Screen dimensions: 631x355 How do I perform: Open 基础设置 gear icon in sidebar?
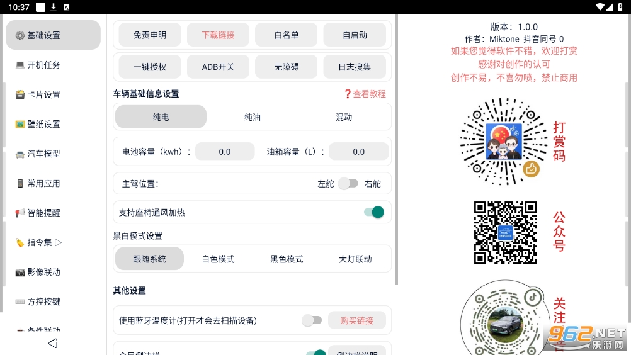20,35
